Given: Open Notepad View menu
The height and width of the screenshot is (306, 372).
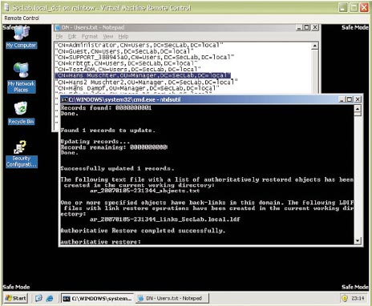Looking at the screenshot, I should point(108,36).
